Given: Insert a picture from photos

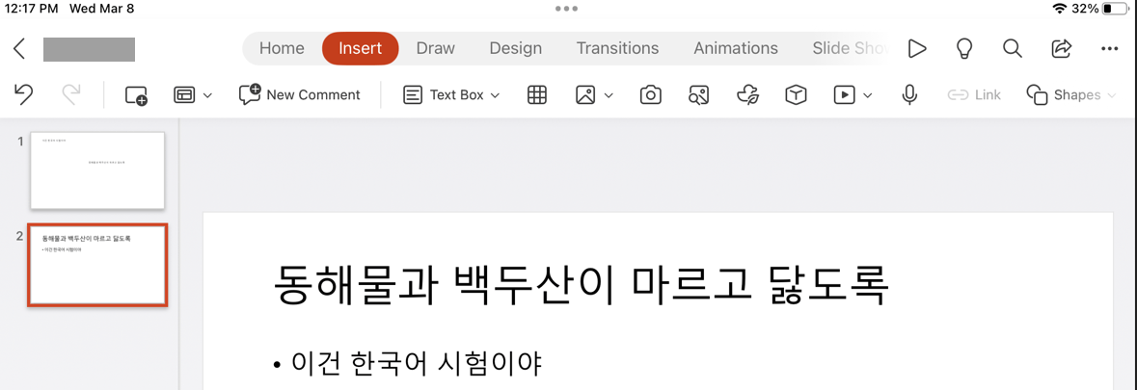Looking at the screenshot, I should 585,94.
